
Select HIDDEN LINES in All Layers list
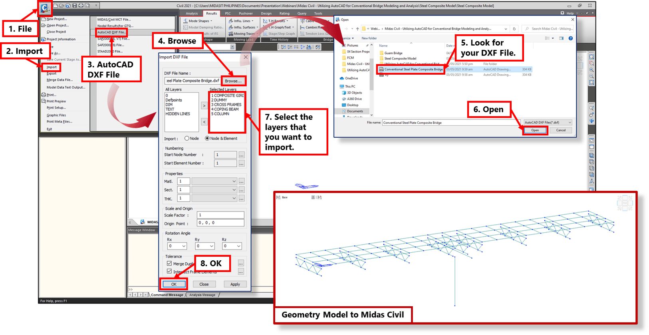[x=178, y=114]
